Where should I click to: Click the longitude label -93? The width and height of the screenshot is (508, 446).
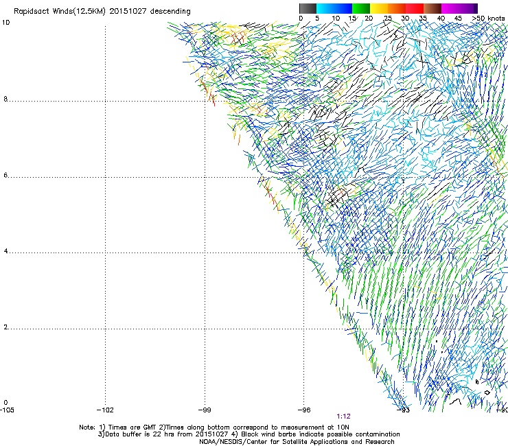tap(404, 410)
